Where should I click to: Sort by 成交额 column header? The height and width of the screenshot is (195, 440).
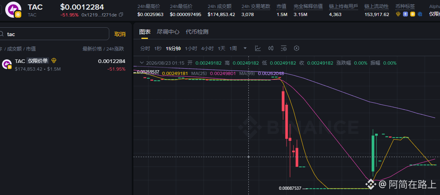tap(14, 49)
